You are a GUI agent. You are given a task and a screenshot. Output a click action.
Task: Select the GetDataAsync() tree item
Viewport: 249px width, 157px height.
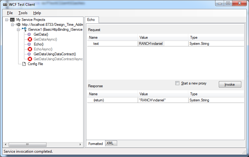click(x=45, y=39)
